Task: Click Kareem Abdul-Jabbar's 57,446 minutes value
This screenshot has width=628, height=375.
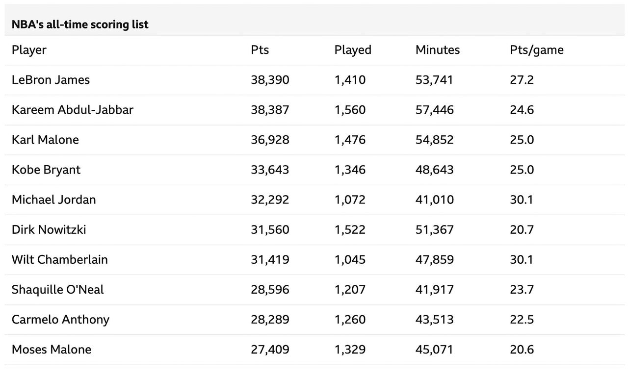Action: pos(434,110)
